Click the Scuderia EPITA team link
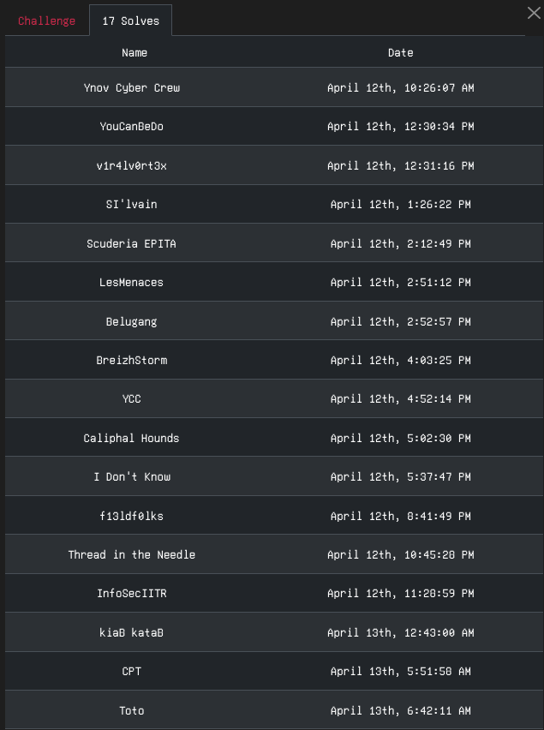The height and width of the screenshot is (730, 544). [132, 244]
